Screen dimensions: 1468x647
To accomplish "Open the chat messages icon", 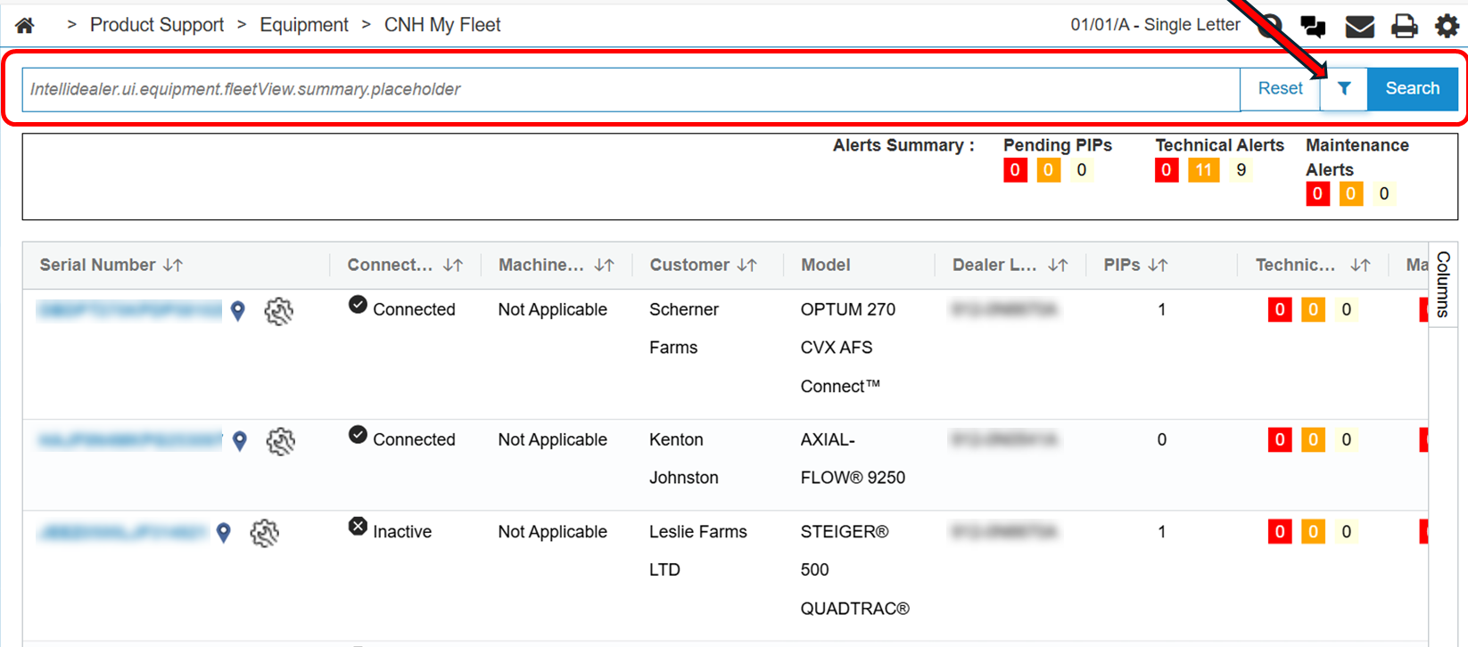I will [x=1312, y=27].
